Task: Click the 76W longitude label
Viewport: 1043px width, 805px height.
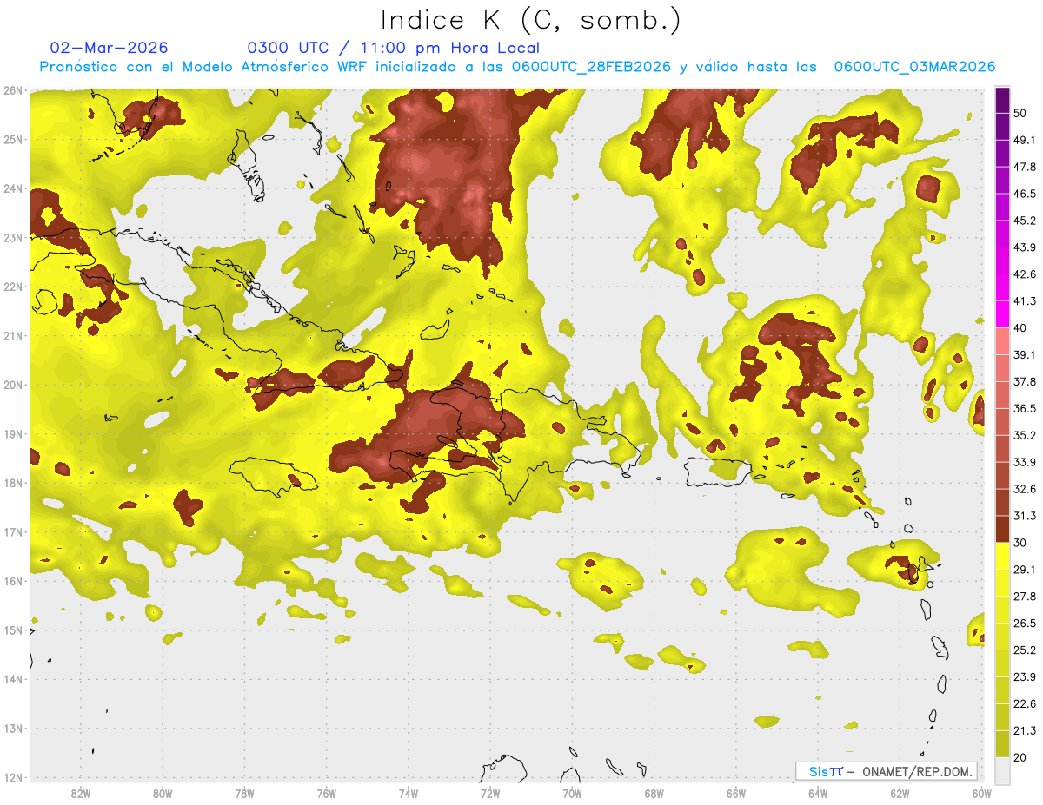Action: point(326,793)
